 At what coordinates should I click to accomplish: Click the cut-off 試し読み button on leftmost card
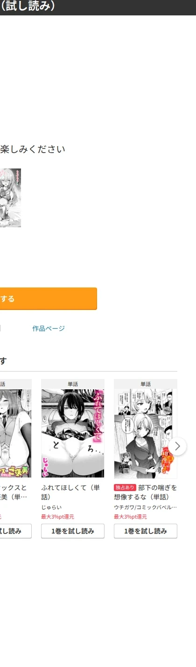coord(16,531)
